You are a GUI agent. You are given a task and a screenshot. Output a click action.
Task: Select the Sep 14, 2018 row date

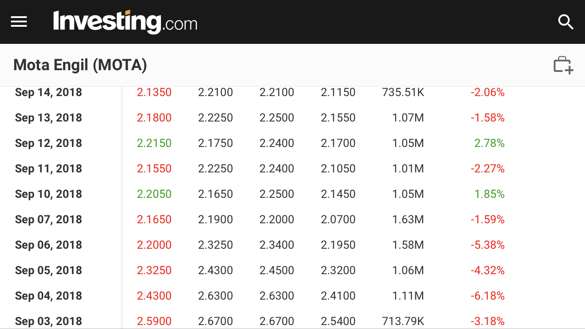tap(48, 93)
